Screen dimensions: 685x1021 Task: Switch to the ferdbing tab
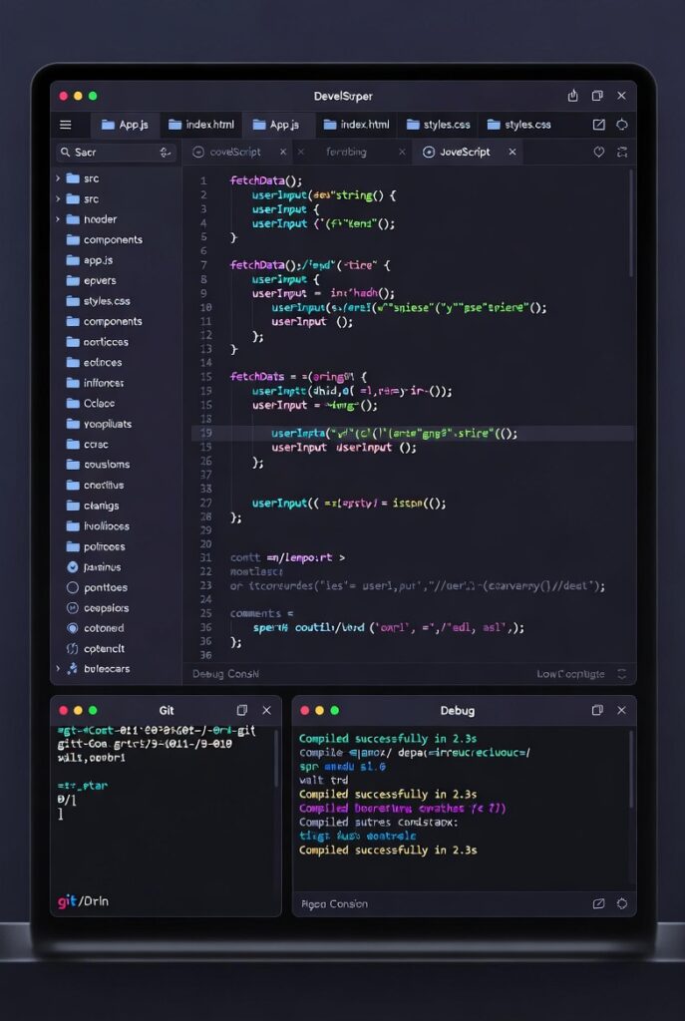[x=346, y=152]
